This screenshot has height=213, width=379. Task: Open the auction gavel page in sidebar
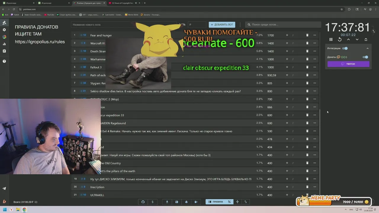[4, 23]
